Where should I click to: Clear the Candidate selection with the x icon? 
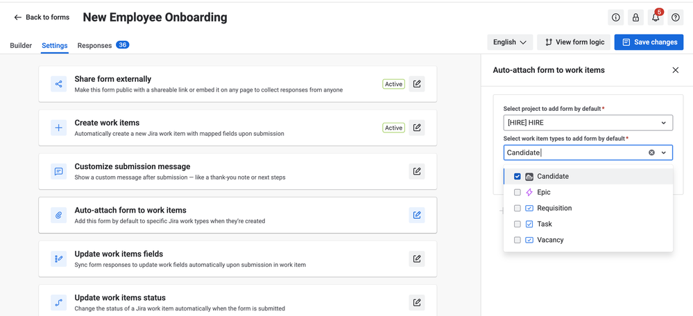click(651, 152)
